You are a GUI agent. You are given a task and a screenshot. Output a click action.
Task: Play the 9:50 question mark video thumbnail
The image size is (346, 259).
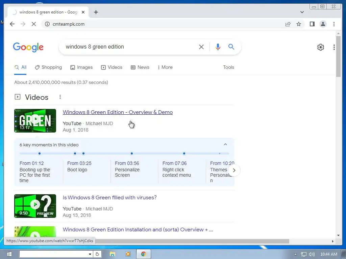click(x=35, y=206)
